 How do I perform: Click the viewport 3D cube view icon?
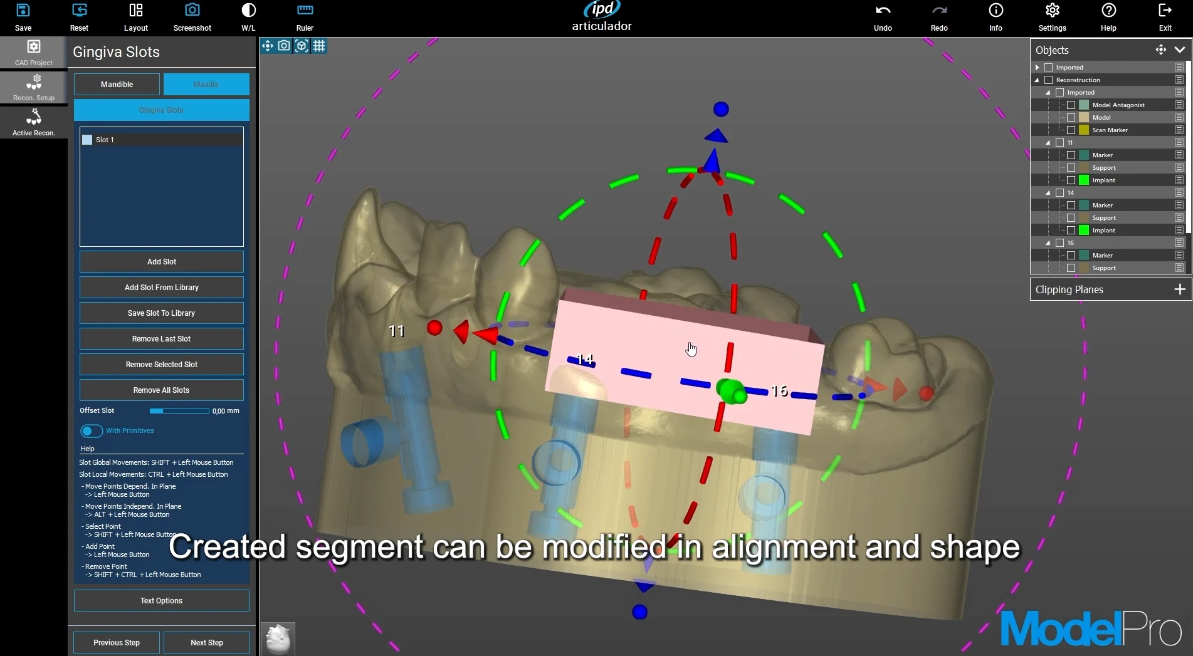tap(302, 46)
